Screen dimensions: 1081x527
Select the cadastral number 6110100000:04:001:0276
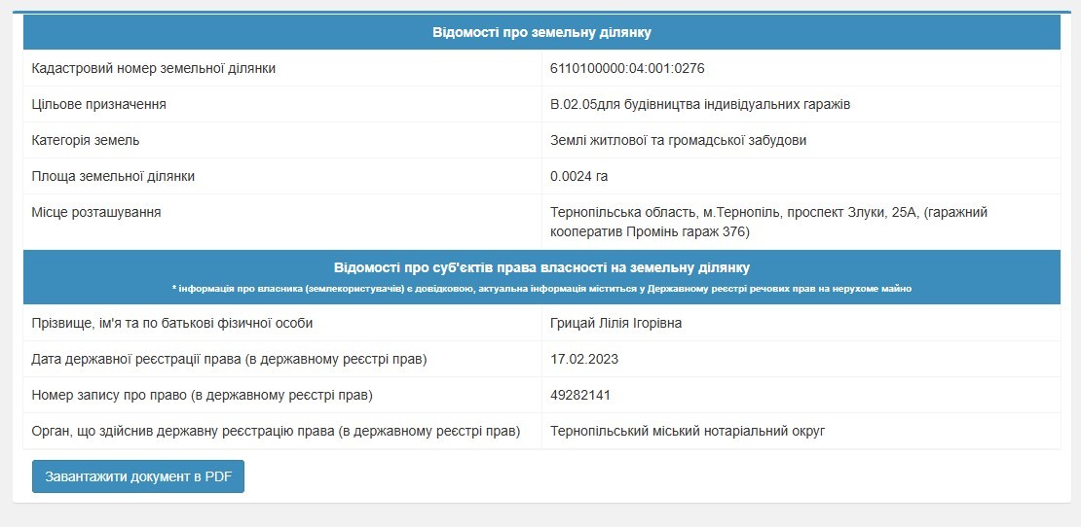(627, 68)
